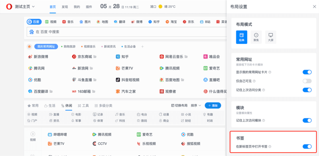
Task: Open 多级分类 module tab
Action: pos(103,105)
